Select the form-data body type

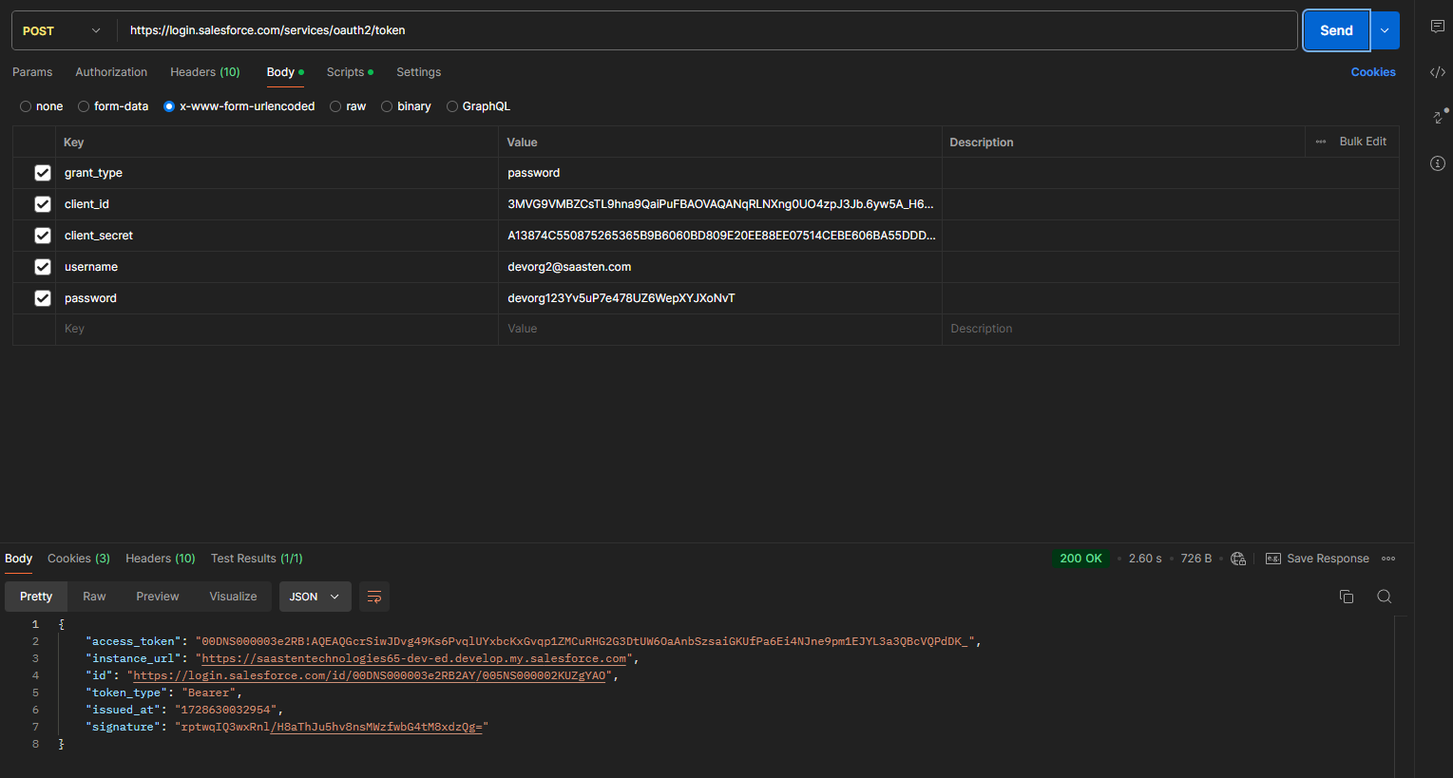pyautogui.click(x=84, y=106)
